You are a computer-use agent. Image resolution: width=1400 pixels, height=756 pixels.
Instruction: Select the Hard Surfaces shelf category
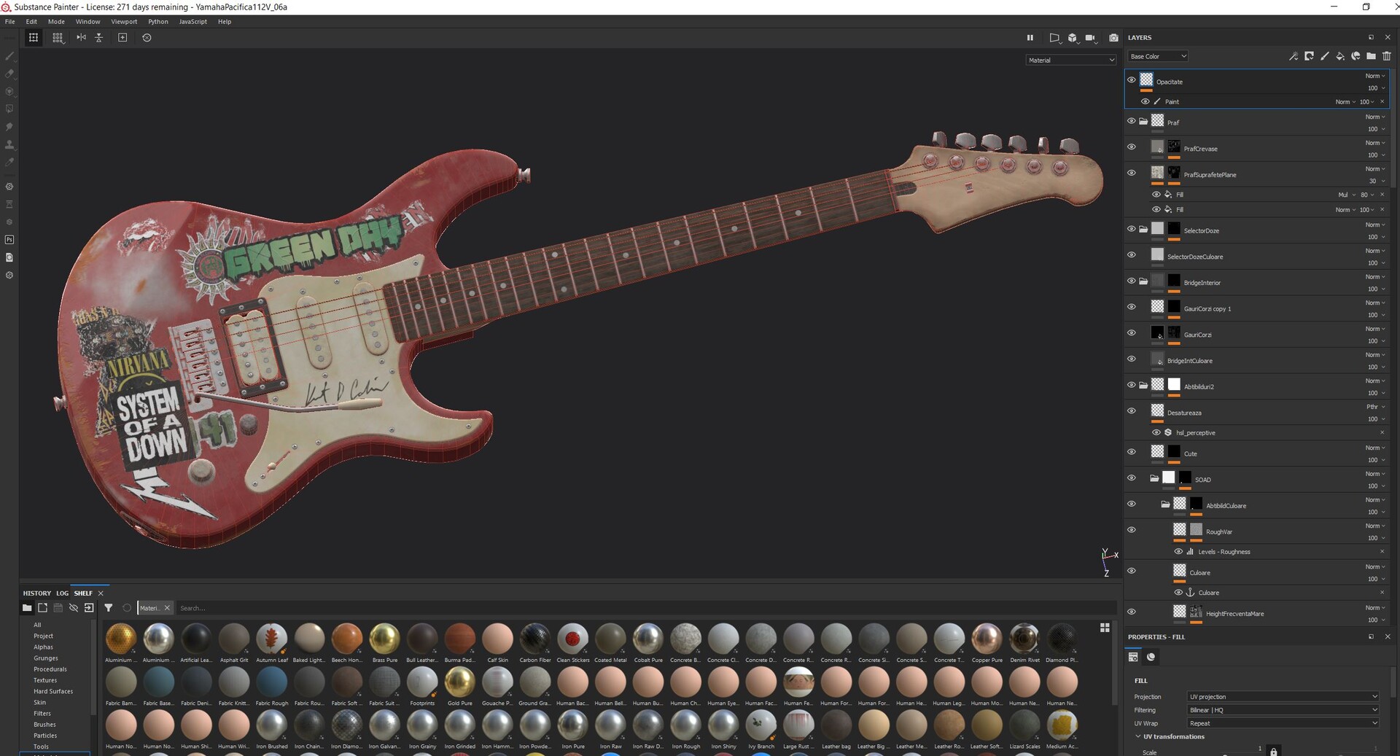[x=53, y=691]
